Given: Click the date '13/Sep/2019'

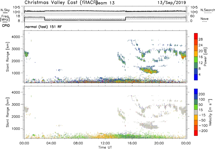Looking at the screenshot, I should click(172, 2).
